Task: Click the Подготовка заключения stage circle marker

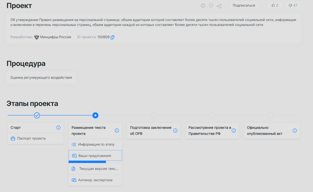Action: pos(154,115)
